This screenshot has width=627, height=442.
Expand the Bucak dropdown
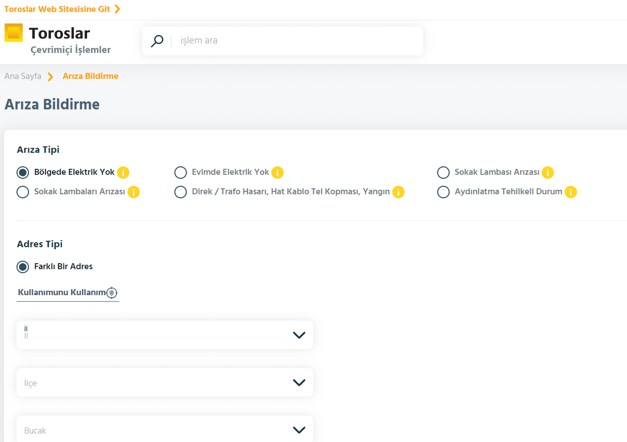coord(165,430)
